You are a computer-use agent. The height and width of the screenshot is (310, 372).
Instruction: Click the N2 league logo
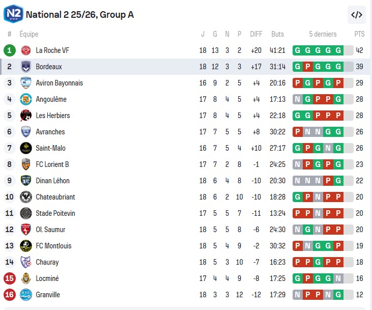[x=13, y=14]
